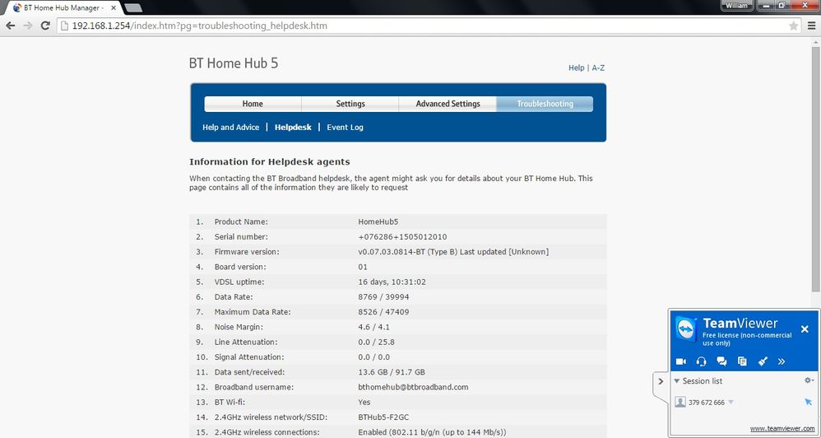This screenshot has width=821, height=438.
Task: Open Event Log submenu
Action: (345, 127)
